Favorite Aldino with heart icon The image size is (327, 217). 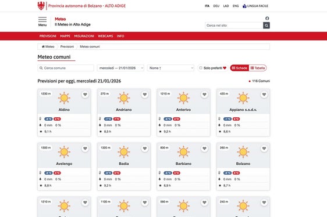85,95
